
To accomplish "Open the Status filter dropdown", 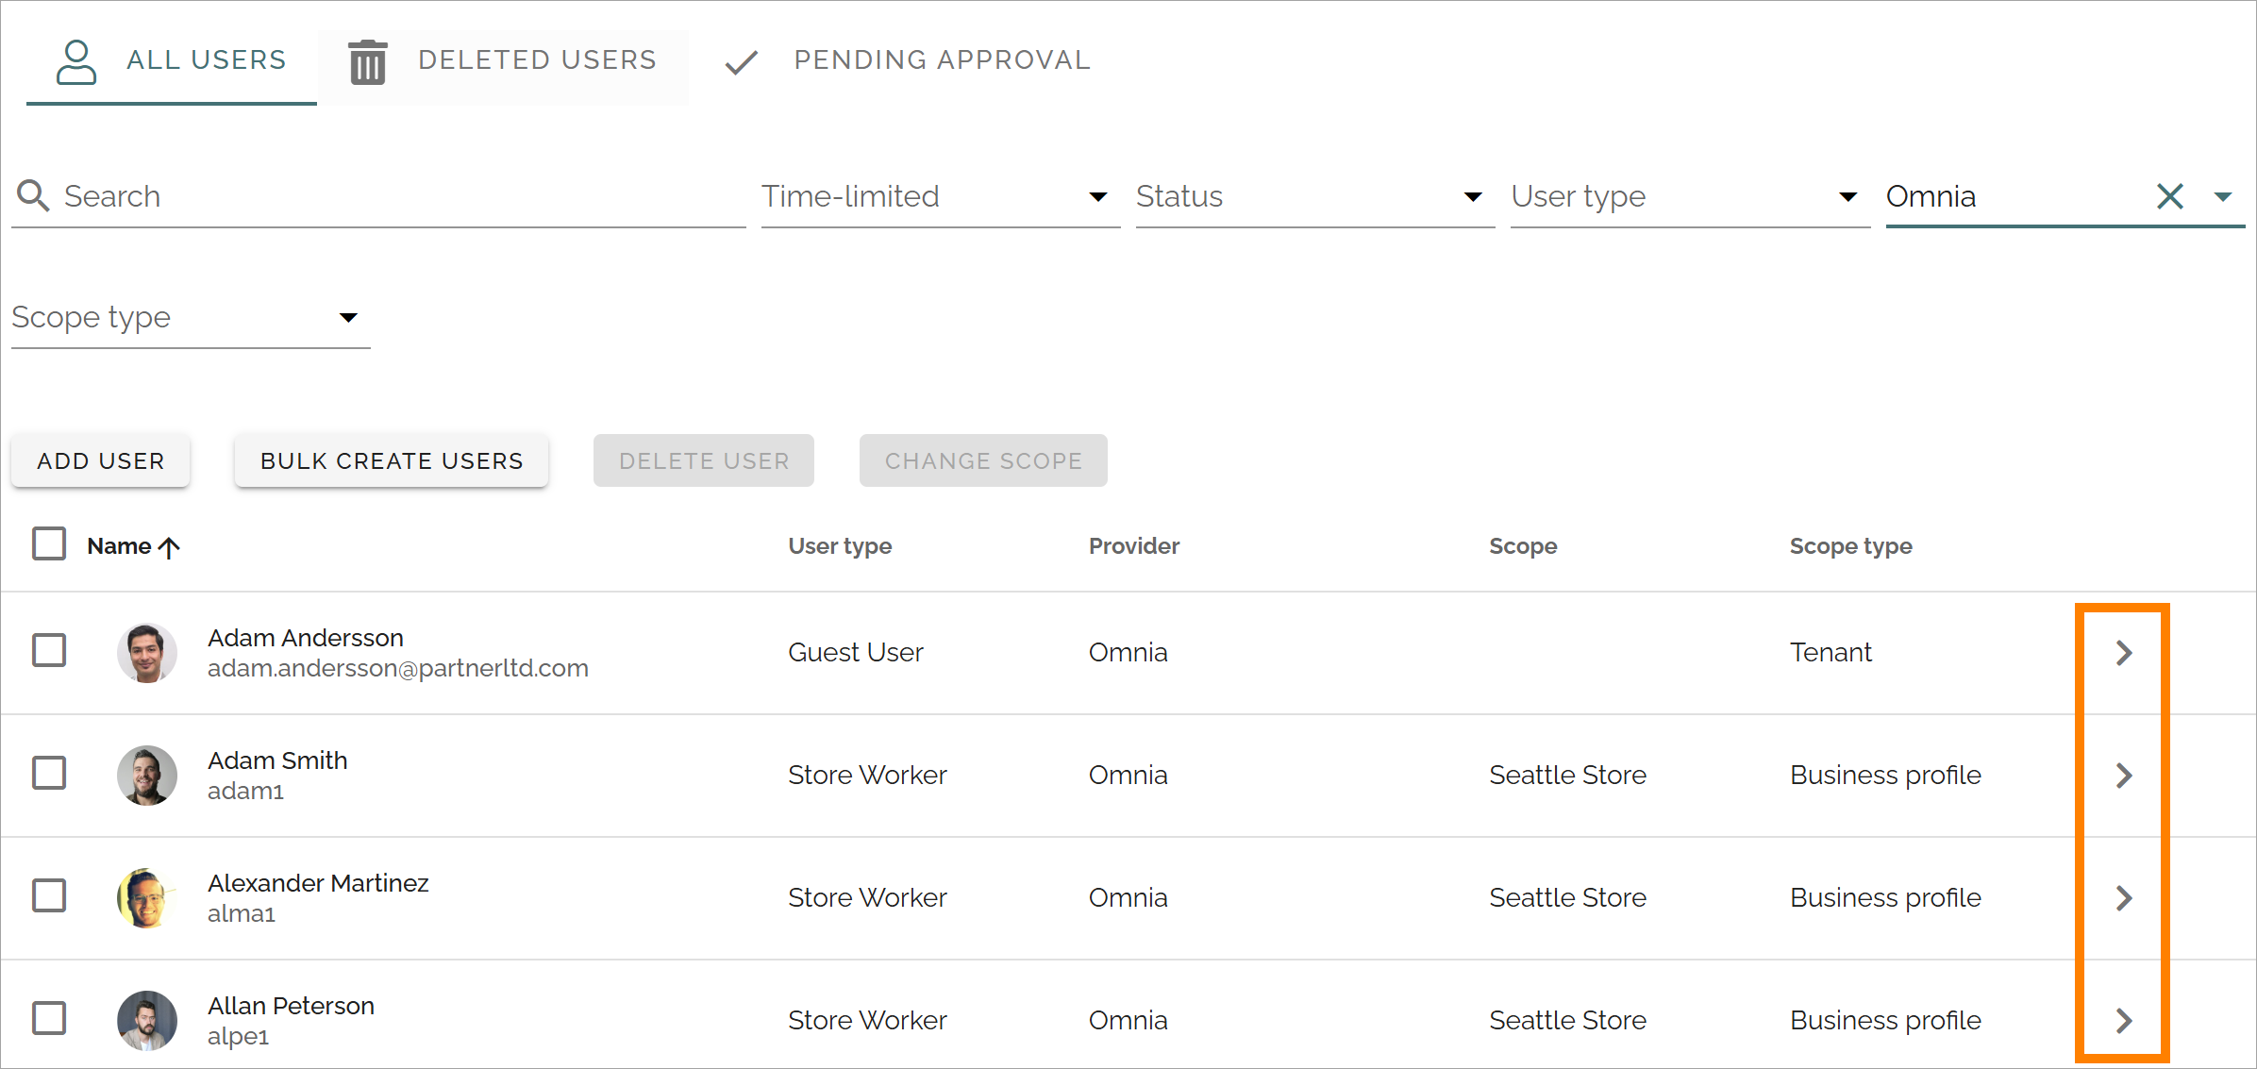I will click(1314, 196).
